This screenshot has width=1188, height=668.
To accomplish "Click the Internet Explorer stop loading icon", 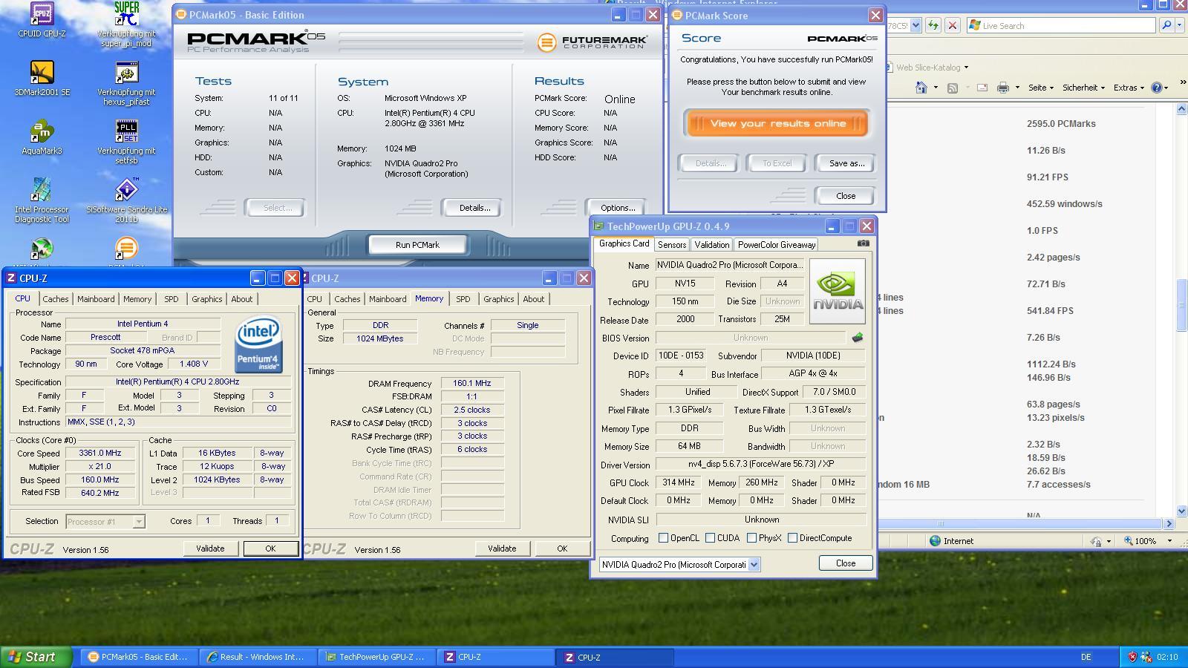I will coord(953,25).
